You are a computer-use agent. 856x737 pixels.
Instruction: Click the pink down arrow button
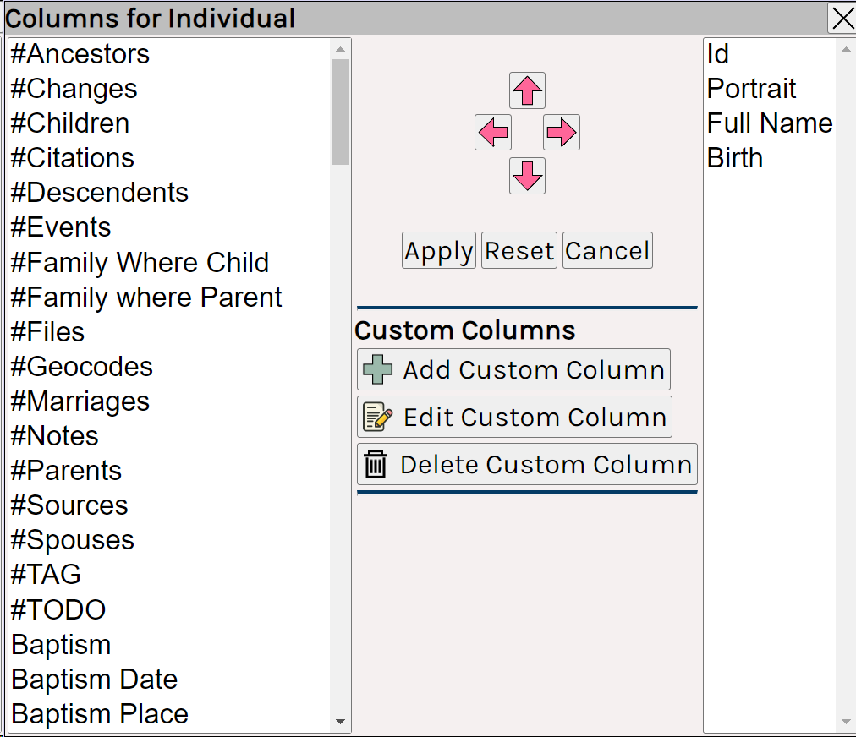[x=527, y=176]
